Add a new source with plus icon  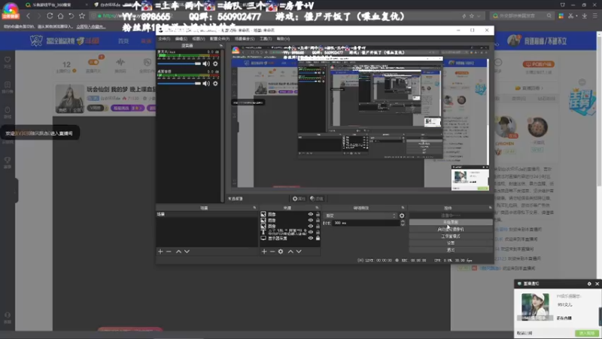pyautogui.click(x=264, y=252)
